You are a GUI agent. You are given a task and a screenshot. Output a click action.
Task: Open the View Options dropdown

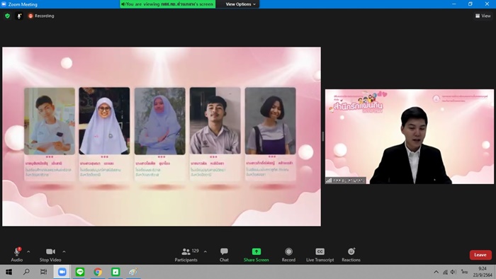tap(240, 4)
